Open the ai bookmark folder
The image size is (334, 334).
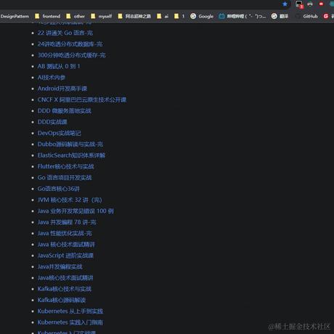coord(163,16)
